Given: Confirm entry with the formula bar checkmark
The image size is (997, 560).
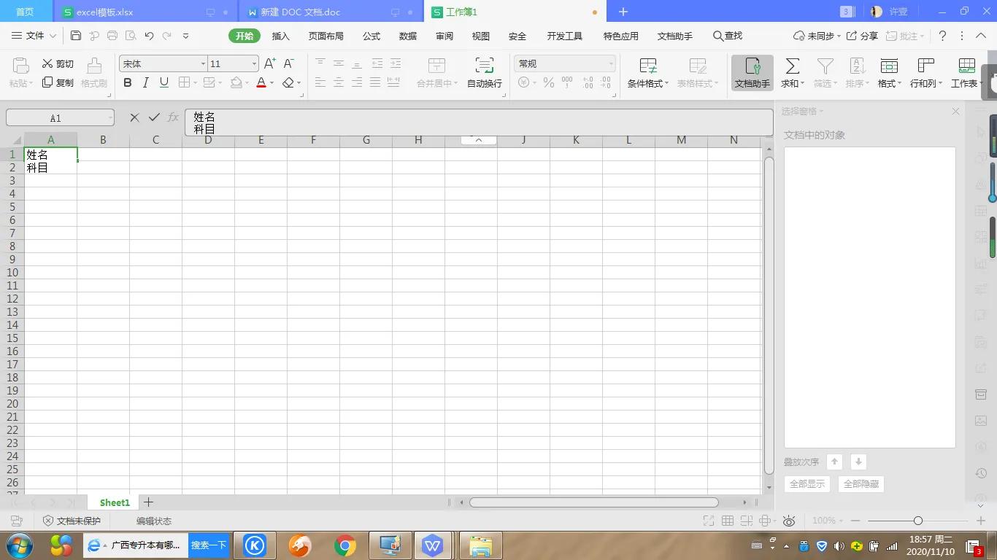Looking at the screenshot, I should tap(154, 117).
